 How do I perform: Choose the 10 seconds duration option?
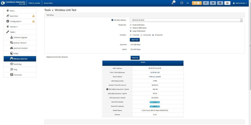141,35
